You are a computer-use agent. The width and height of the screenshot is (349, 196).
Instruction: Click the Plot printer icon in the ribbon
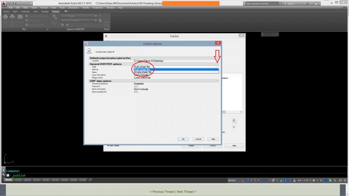(6, 17)
